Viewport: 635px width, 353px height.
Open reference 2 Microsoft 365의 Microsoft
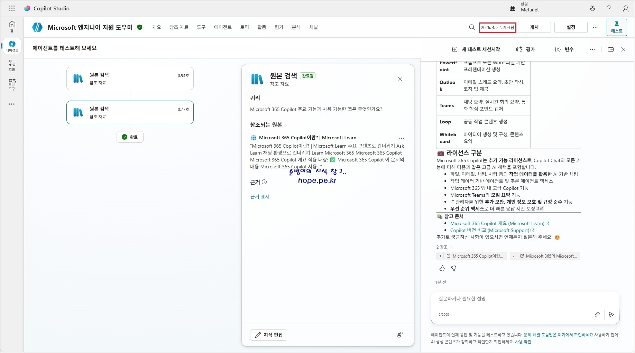pos(545,256)
